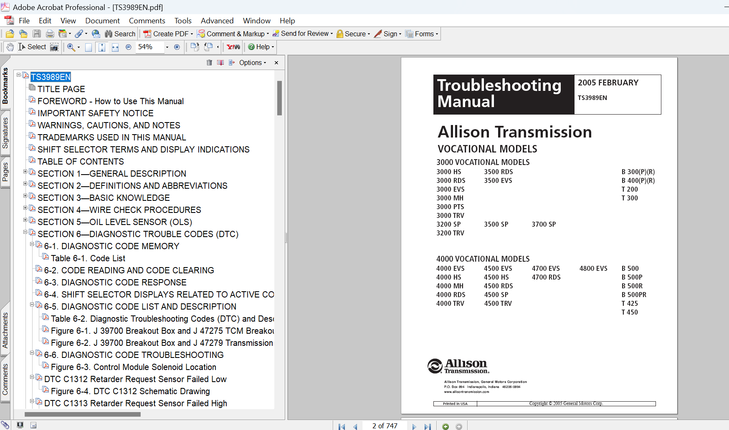The height and width of the screenshot is (430, 729).
Task: Open TABLE OF CONTENTS bookmark
Action: point(81,162)
